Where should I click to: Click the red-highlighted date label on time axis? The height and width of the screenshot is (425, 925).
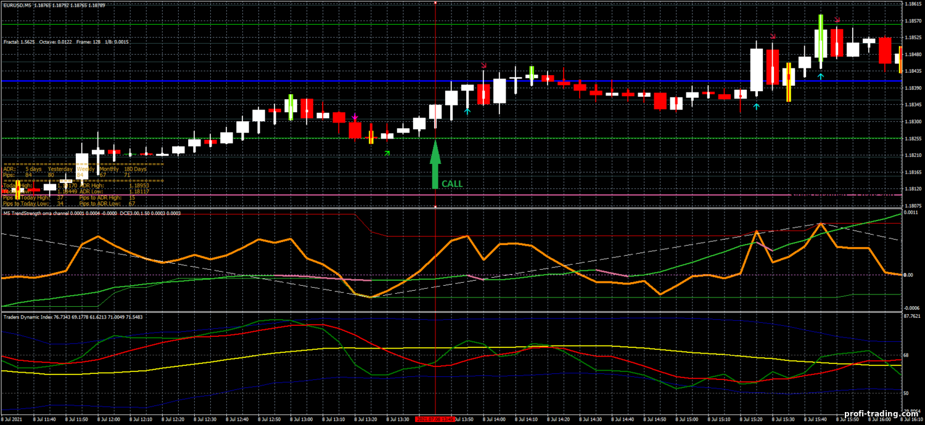click(435, 419)
